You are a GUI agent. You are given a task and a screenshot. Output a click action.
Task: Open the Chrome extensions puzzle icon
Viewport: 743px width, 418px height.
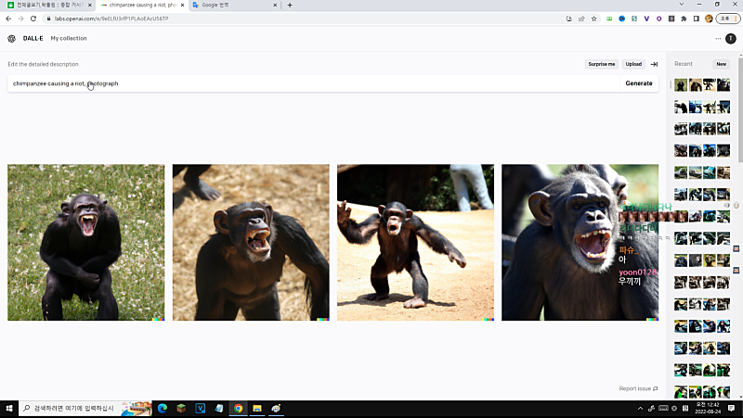684,18
